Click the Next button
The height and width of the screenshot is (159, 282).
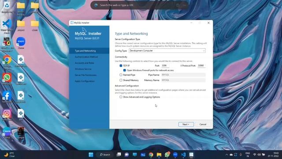click(x=186, y=125)
